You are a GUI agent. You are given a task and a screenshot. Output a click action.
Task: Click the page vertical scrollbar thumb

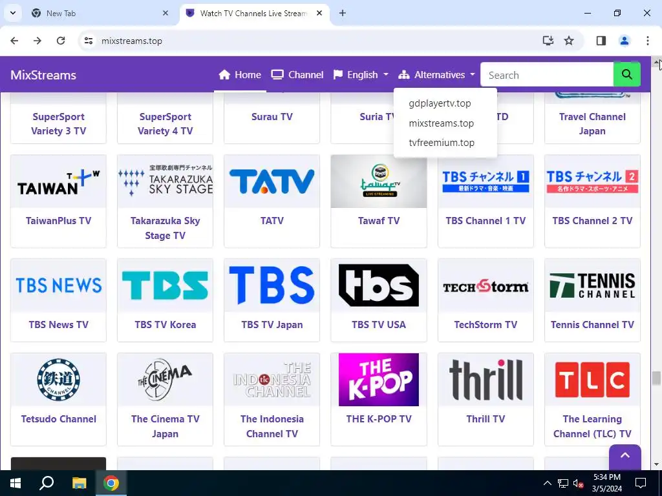tap(656, 378)
